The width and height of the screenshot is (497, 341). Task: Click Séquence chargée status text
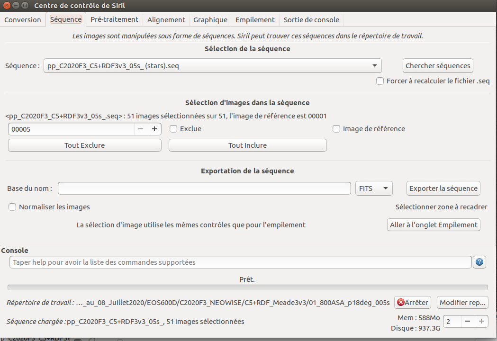(x=126, y=322)
